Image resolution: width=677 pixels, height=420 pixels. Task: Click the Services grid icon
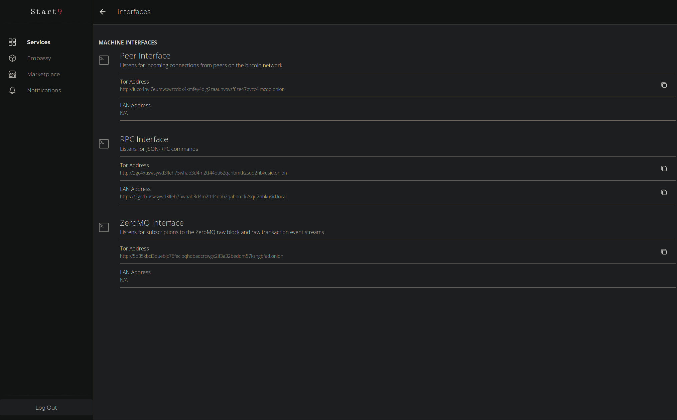click(x=12, y=42)
